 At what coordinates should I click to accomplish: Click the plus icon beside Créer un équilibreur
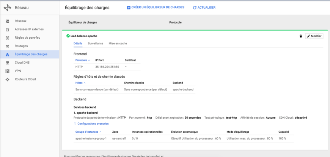[x=129, y=8]
